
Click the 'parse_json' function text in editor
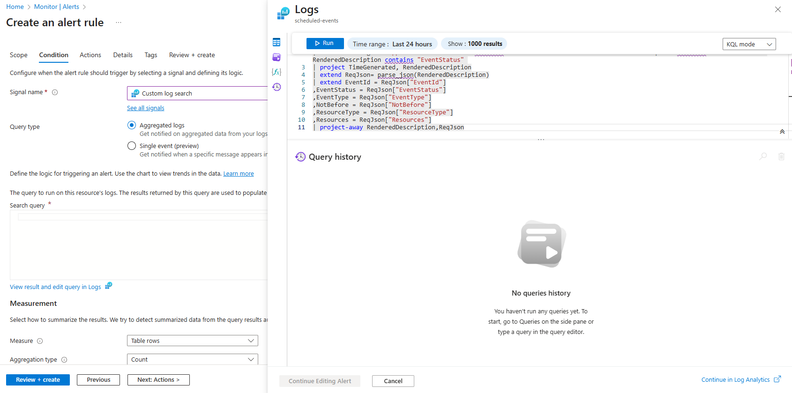tap(396, 75)
